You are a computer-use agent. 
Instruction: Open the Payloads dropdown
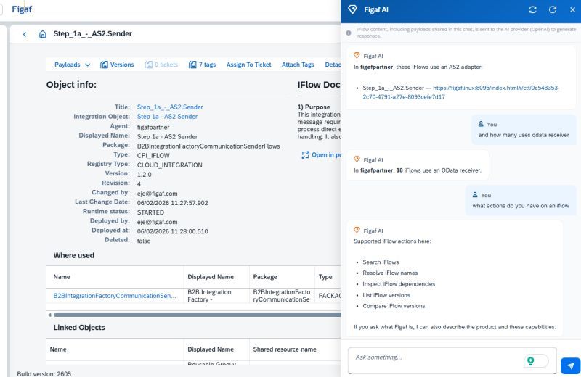(x=72, y=65)
